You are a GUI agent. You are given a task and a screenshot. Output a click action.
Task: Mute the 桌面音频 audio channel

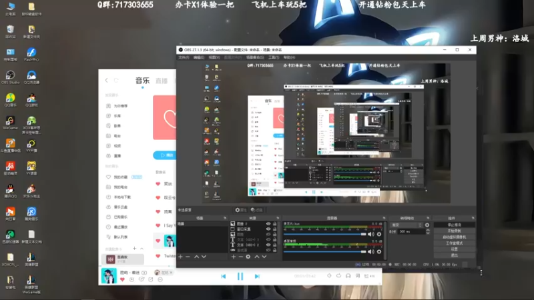coord(371,252)
